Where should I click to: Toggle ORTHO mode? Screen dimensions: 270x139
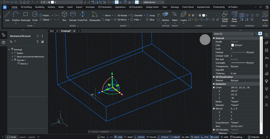(139, 137)
